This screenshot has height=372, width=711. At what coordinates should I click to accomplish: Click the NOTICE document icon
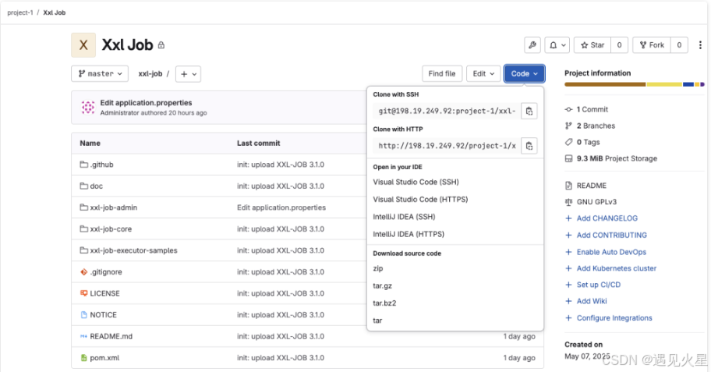(83, 315)
